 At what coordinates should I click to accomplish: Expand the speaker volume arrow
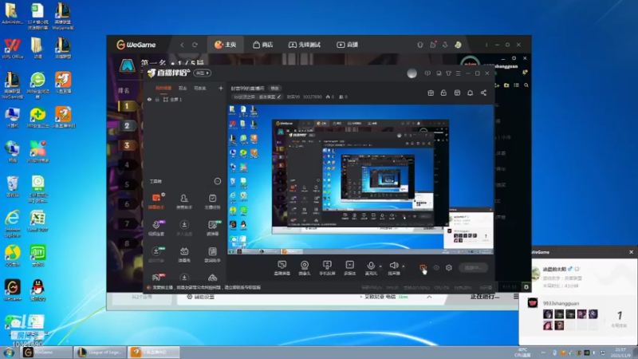[x=404, y=266]
